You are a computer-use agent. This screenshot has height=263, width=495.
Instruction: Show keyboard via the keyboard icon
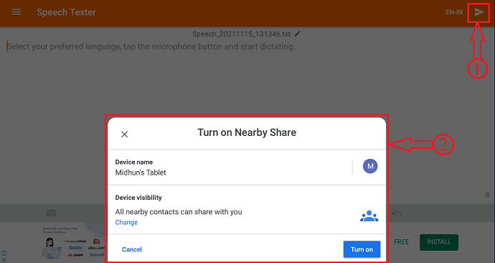(51, 213)
